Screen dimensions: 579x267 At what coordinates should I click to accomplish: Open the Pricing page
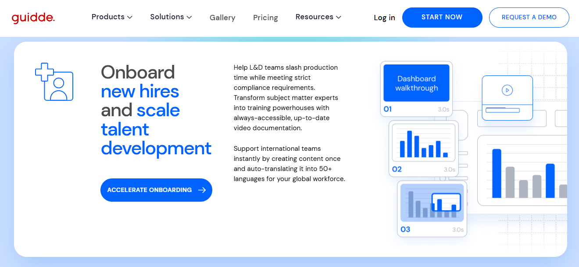click(x=265, y=18)
